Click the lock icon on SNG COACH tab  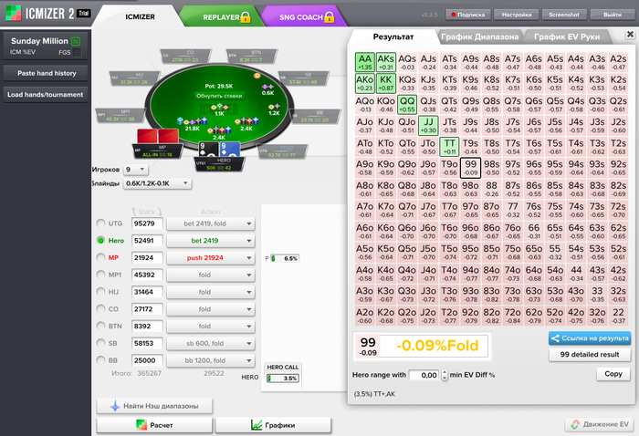(x=330, y=16)
